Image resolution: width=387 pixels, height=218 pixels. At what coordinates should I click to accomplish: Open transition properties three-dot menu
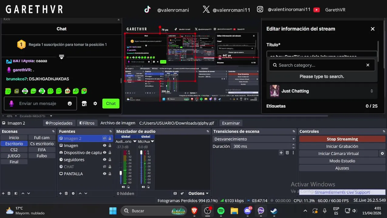pyautogui.click(x=293, y=153)
